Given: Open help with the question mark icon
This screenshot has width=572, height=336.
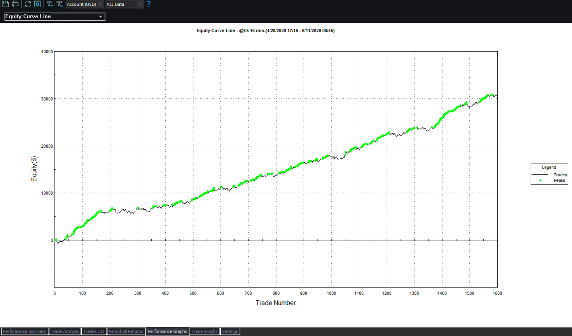Looking at the screenshot, I should point(149,4).
